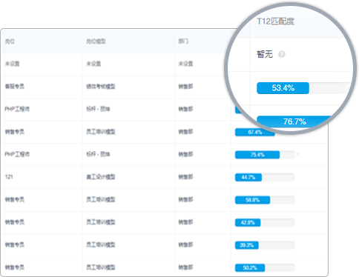The height and width of the screenshot is (277, 359).
Task: Click the 绩效考核模型 model cell
Action: point(101,87)
